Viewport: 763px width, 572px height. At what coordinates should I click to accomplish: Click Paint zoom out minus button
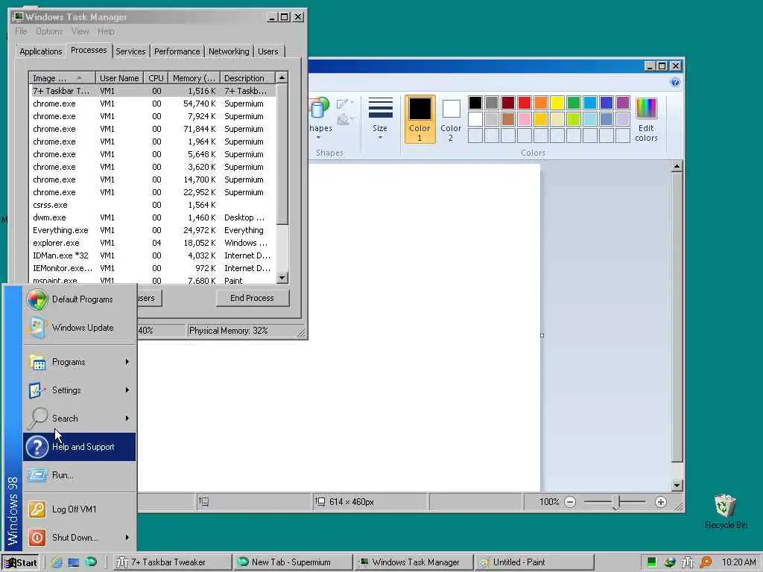[x=570, y=502]
